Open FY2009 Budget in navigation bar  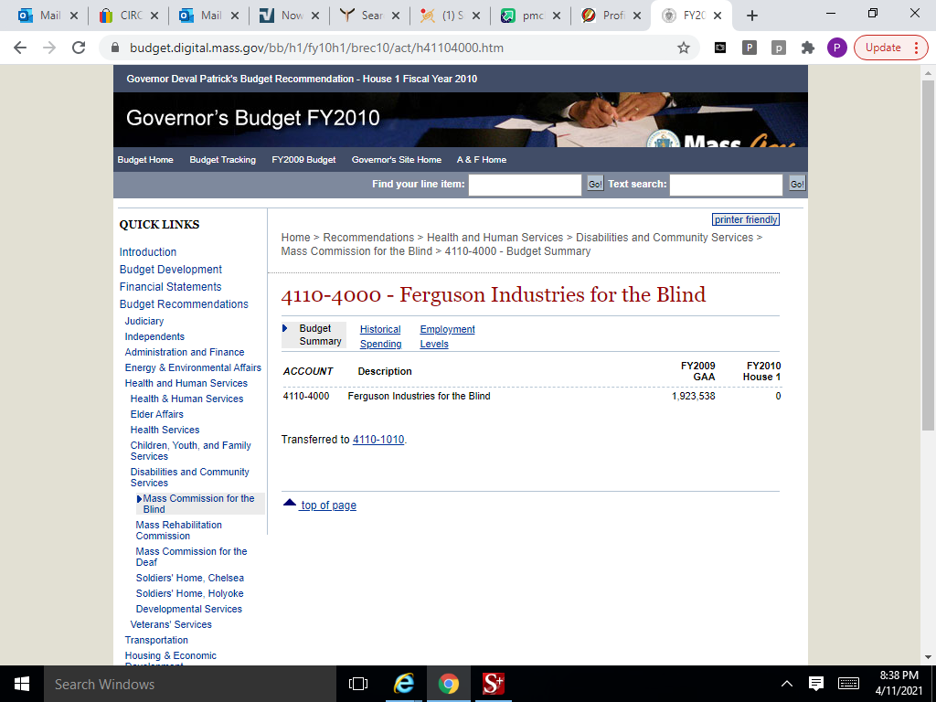click(x=303, y=159)
